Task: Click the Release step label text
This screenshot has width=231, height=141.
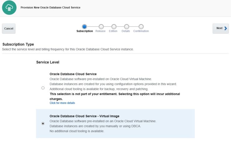Action: pyautogui.click(x=101, y=31)
